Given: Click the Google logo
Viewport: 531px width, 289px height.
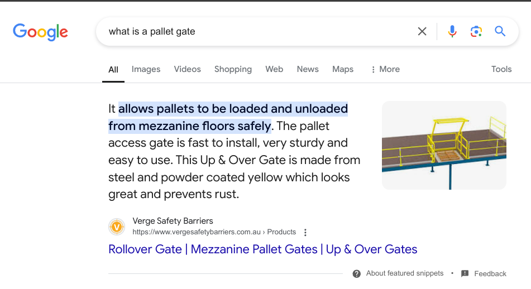Looking at the screenshot, I should 40,32.
